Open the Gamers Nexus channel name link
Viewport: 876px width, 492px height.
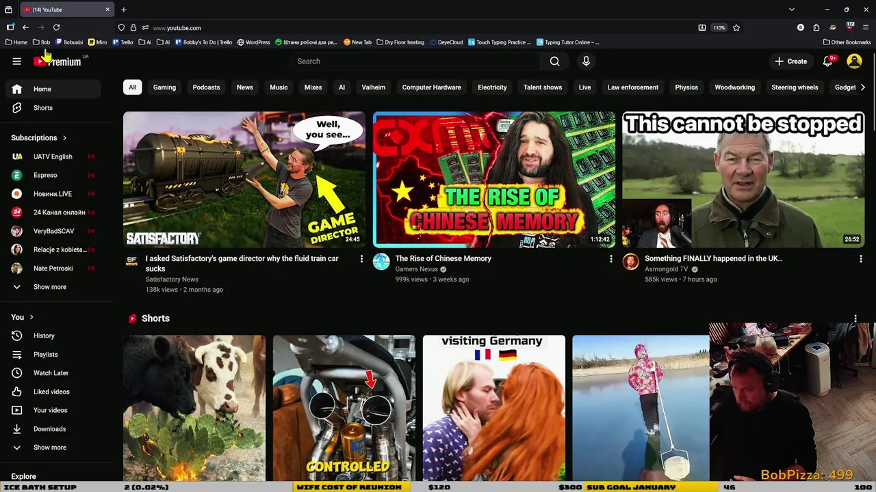coord(416,269)
